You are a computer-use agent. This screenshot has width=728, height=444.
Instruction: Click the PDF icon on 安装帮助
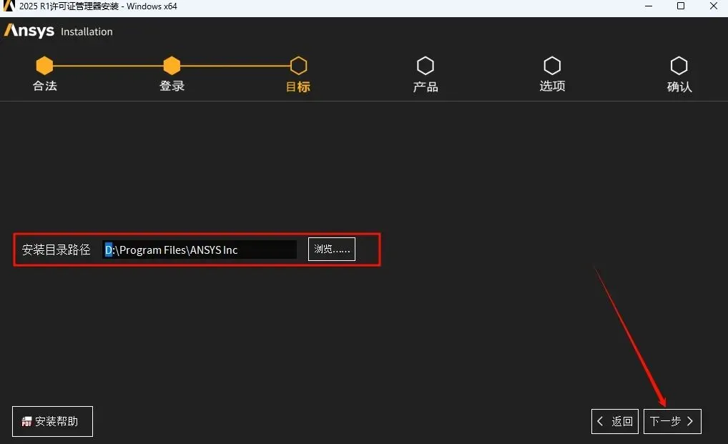pyautogui.click(x=26, y=421)
